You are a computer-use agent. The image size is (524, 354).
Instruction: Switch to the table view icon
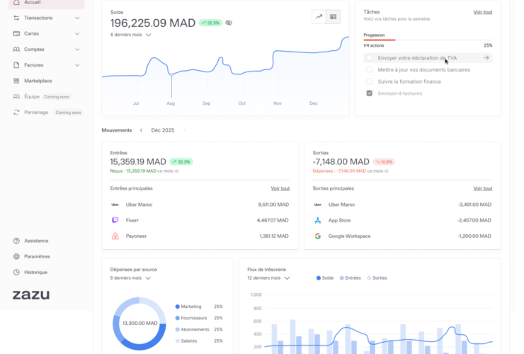pyautogui.click(x=334, y=16)
